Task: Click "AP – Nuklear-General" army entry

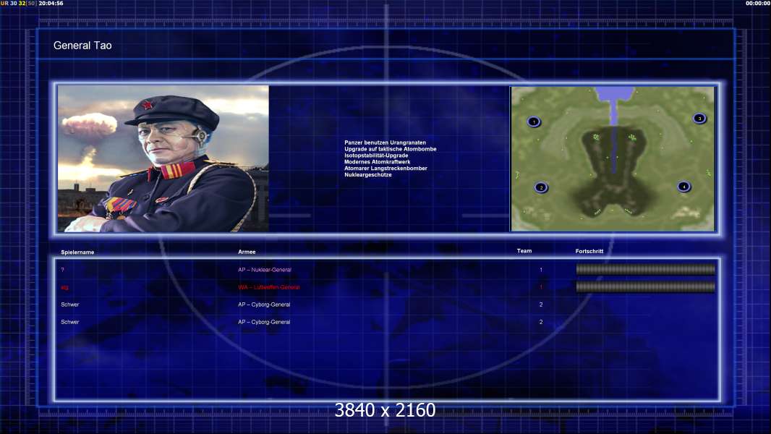Action: (265, 270)
